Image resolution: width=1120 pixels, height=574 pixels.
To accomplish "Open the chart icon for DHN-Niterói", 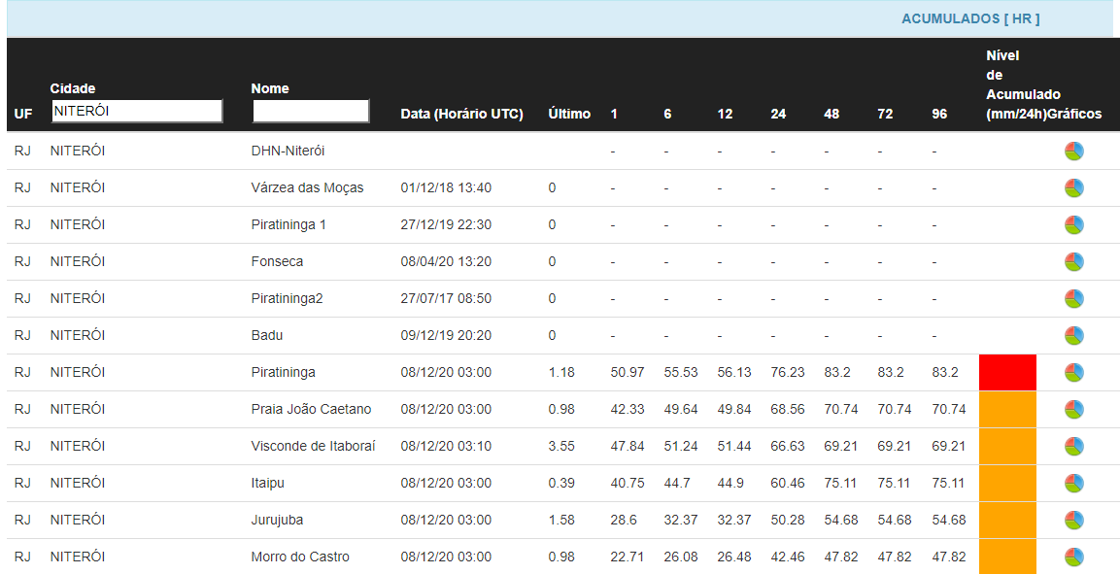I will (x=1073, y=152).
